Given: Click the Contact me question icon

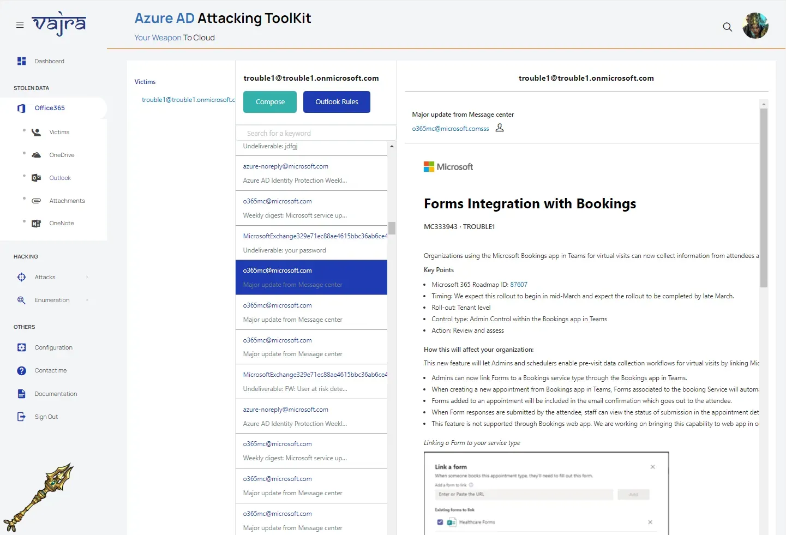Looking at the screenshot, I should (x=22, y=370).
